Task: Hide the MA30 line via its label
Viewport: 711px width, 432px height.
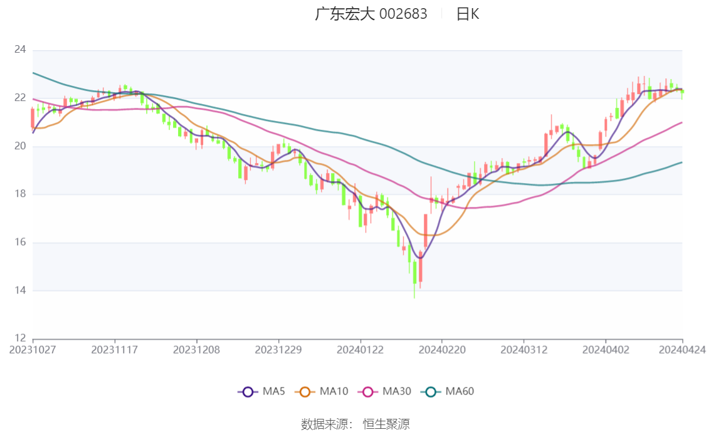Action: (x=397, y=391)
